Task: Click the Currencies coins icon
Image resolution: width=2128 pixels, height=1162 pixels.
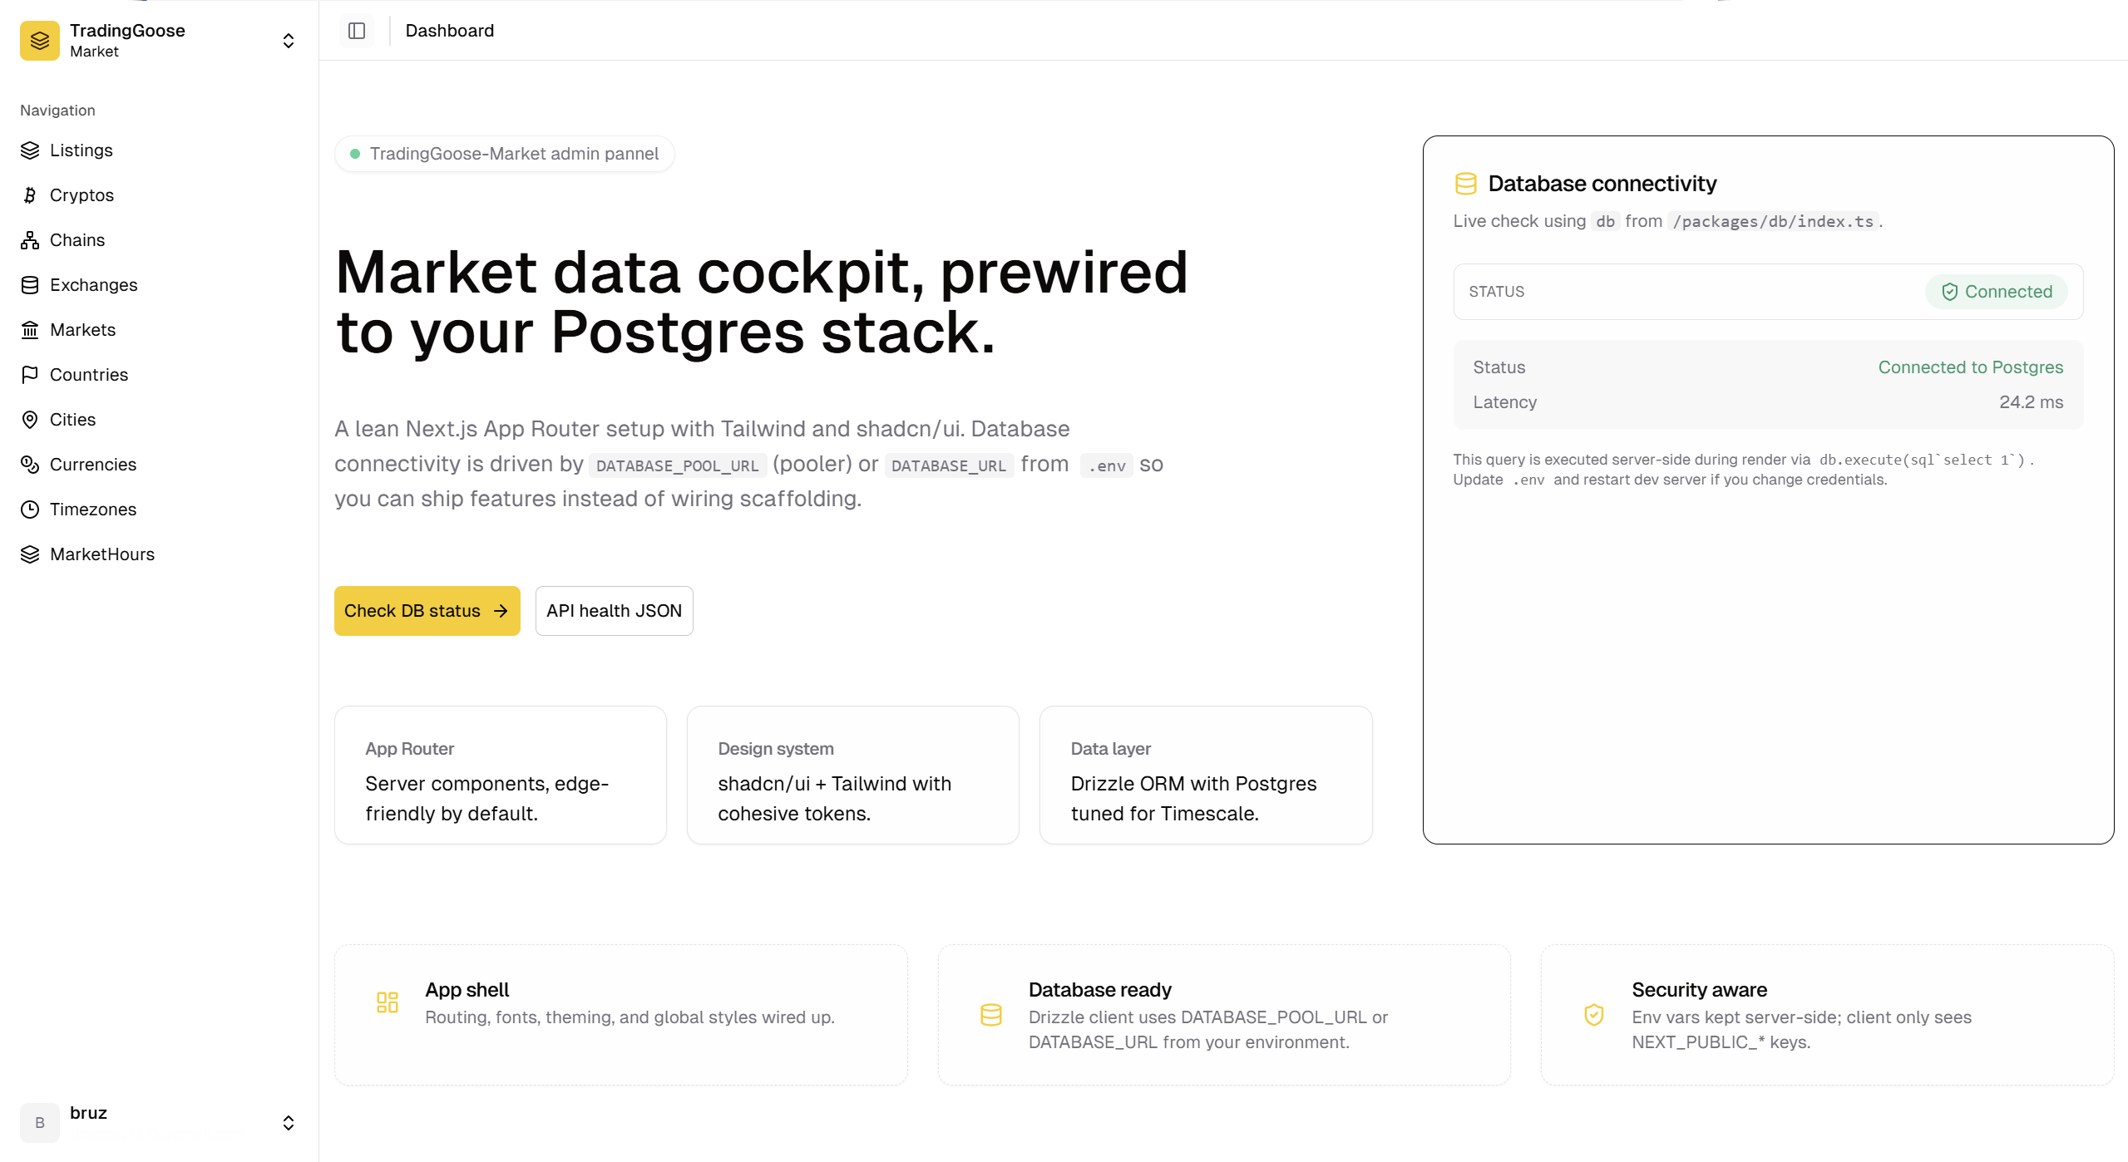Action: coord(30,465)
